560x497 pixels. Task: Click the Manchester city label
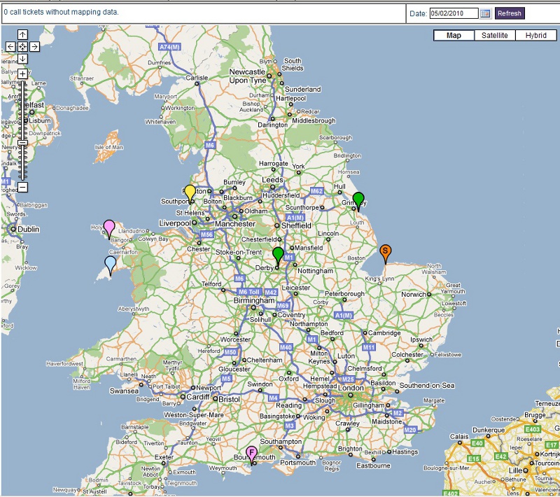tap(235, 224)
